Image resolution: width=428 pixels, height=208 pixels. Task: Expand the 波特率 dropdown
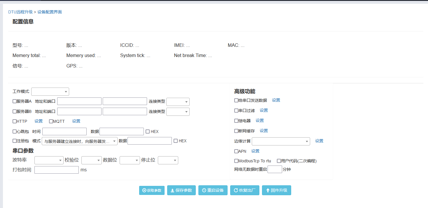pos(49,160)
